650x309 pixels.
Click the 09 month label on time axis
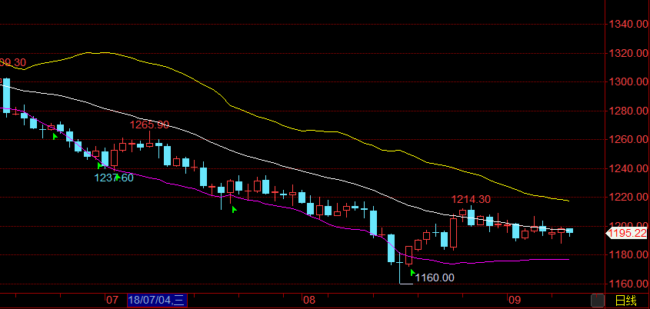[514, 300]
